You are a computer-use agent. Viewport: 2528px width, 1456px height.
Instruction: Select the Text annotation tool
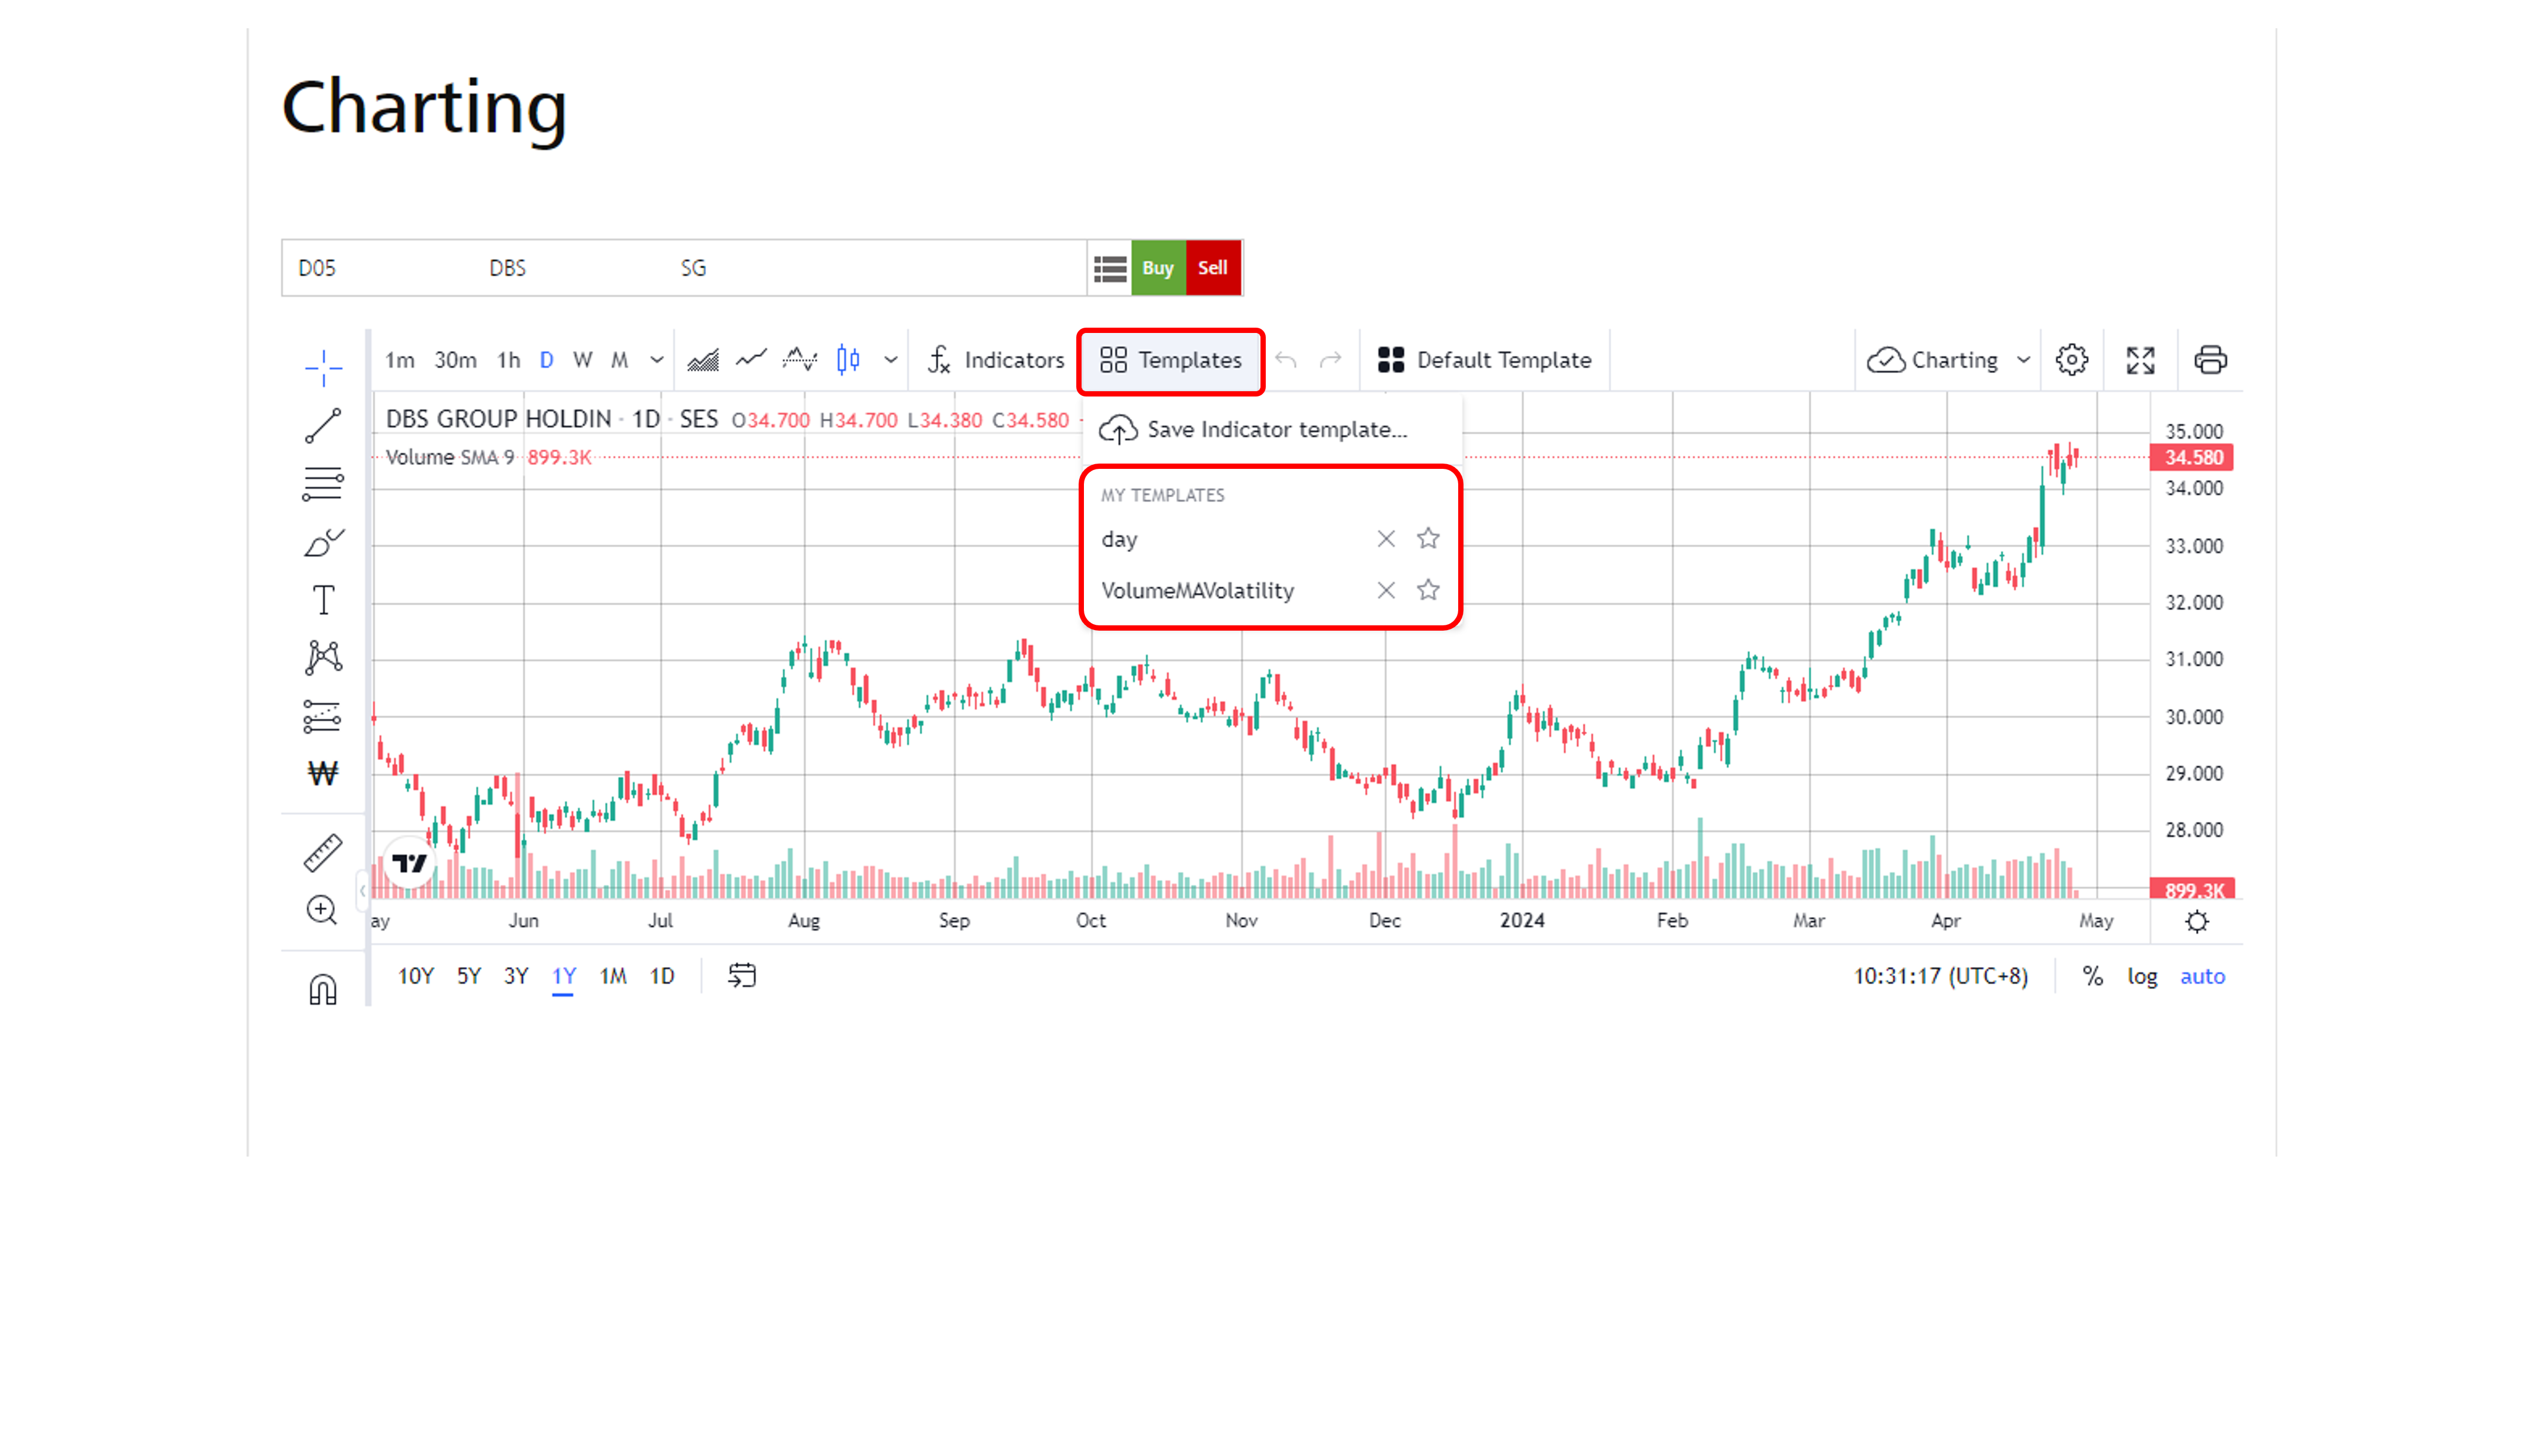pyautogui.click(x=323, y=601)
